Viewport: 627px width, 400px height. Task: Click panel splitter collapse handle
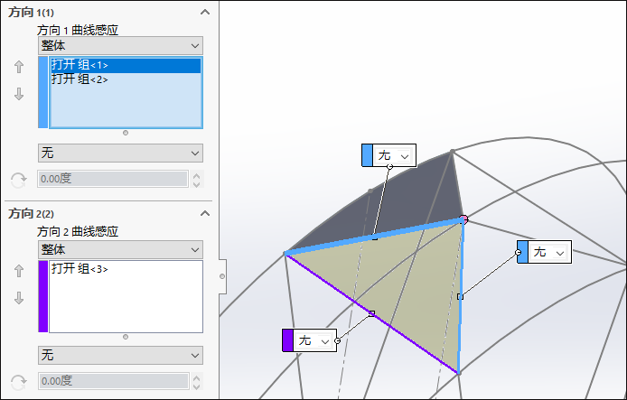222,276
